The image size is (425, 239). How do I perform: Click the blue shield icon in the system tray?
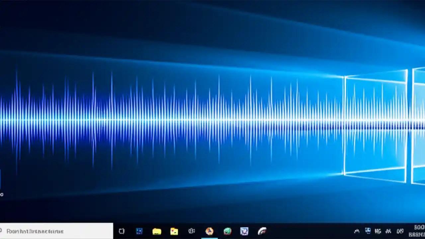point(368,231)
